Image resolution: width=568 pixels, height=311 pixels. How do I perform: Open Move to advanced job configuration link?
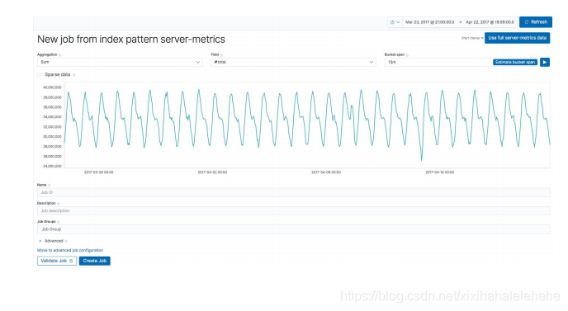click(70, 250)
